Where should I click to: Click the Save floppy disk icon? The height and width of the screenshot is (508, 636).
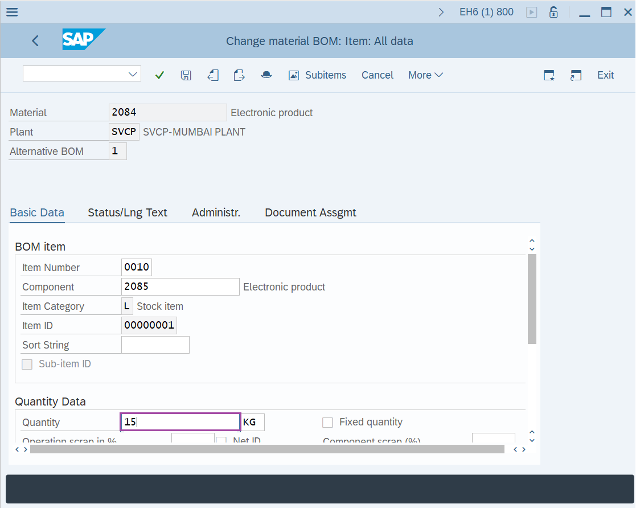coord(186,75)
